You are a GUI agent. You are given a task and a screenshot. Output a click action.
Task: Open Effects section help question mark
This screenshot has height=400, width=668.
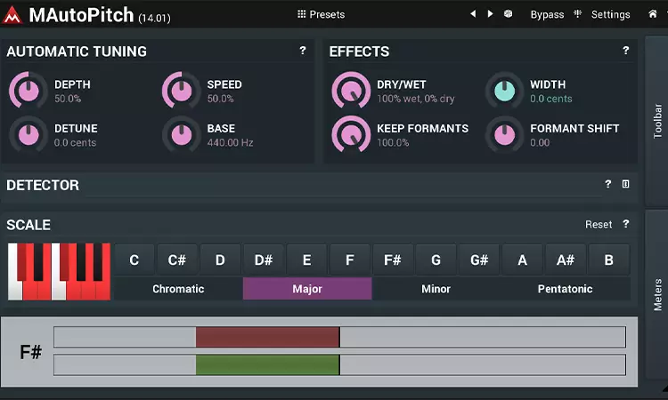[625, 51]
